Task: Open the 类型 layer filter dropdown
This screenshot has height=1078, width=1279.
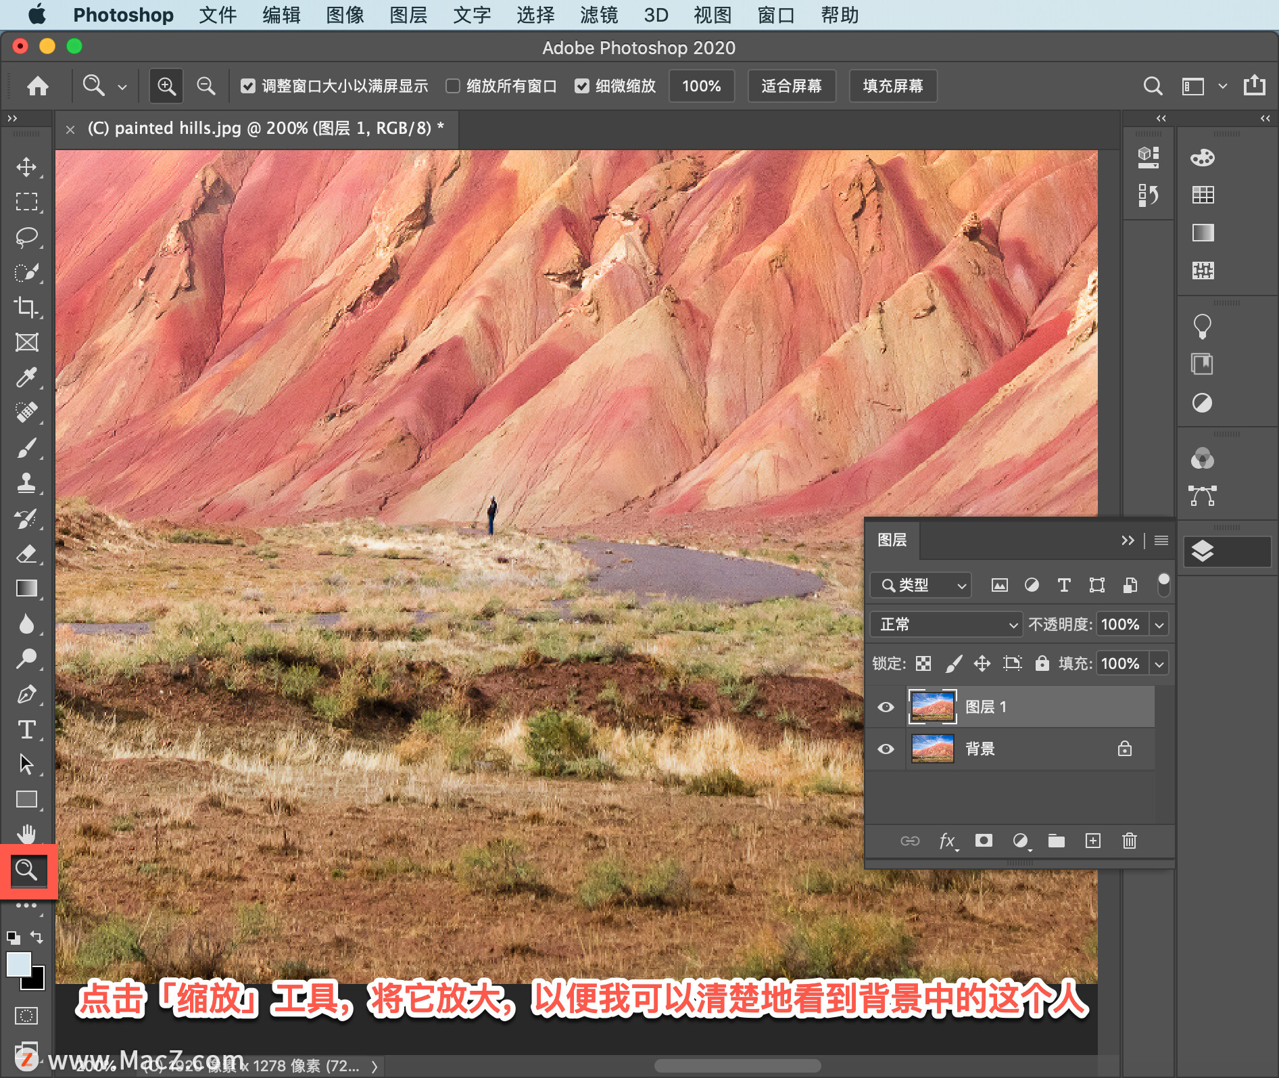Action: click(x=921, y=585)
